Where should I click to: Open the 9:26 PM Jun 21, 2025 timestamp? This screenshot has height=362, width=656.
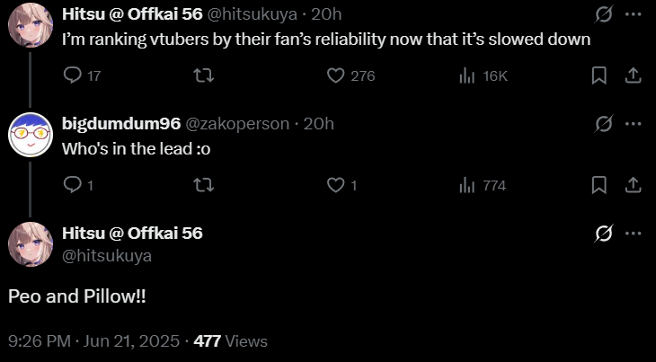coord(93,341)
